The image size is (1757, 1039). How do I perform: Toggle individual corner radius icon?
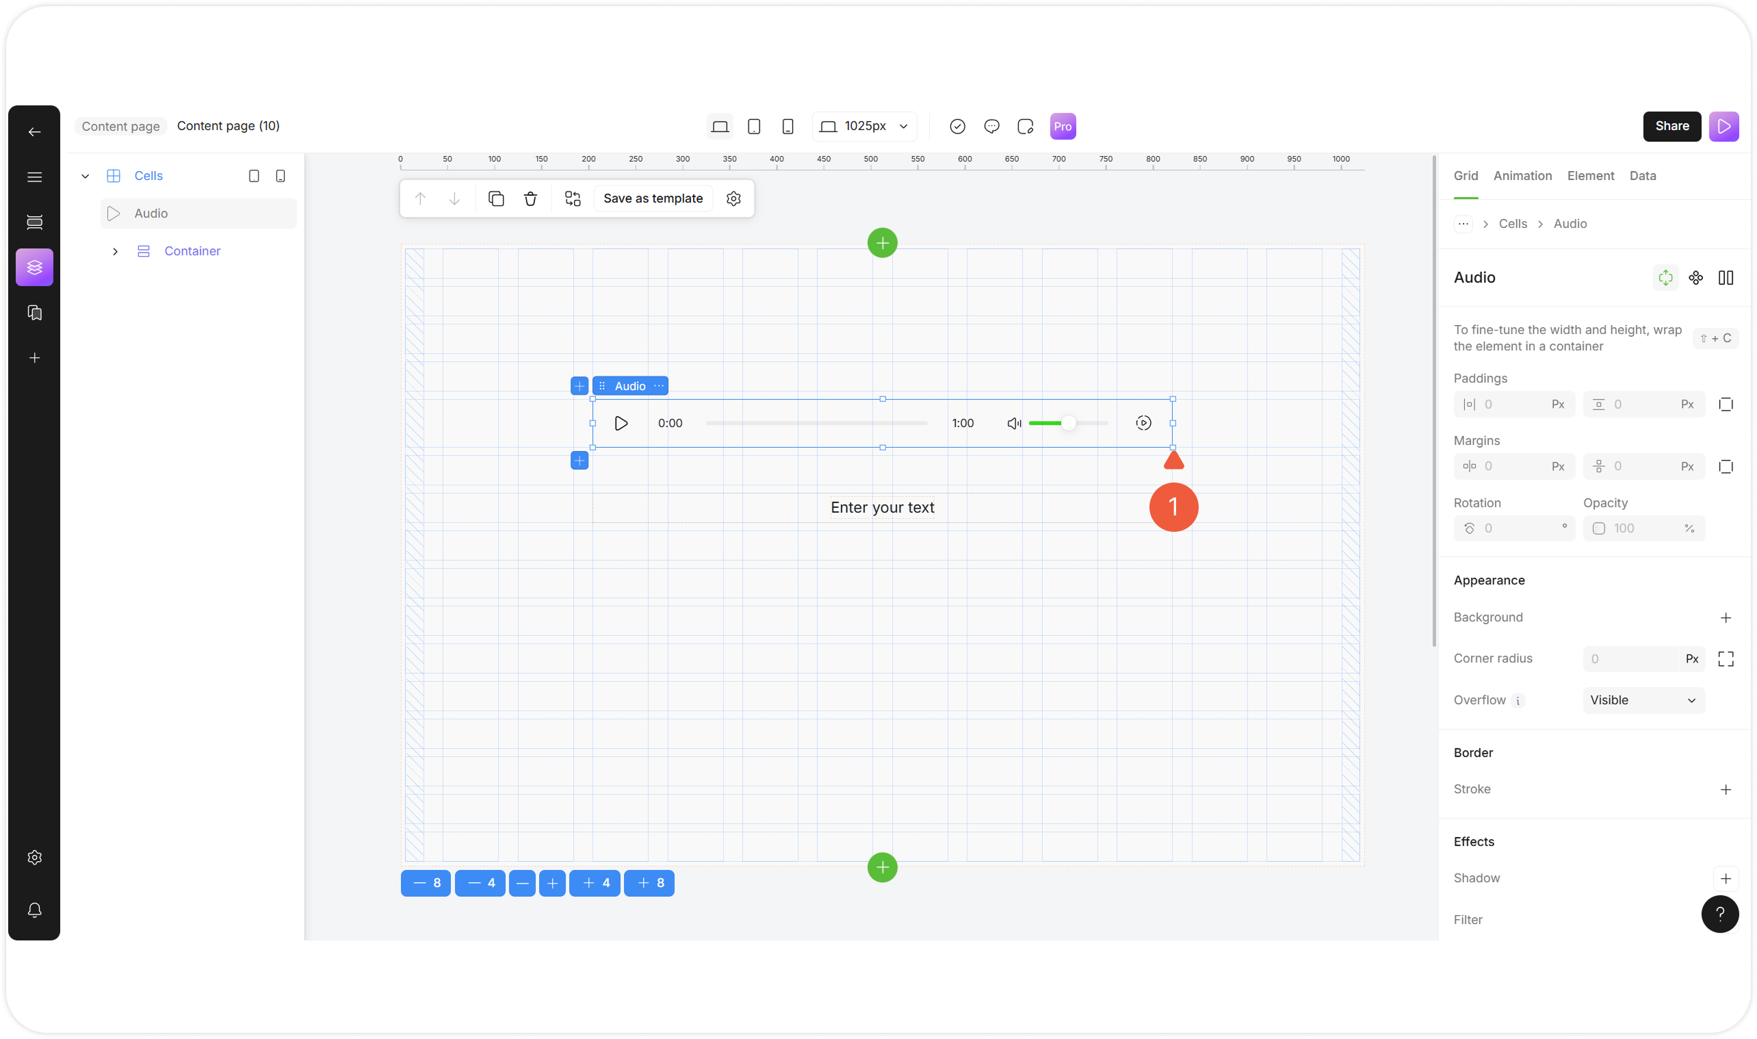tap(1726, 659)
